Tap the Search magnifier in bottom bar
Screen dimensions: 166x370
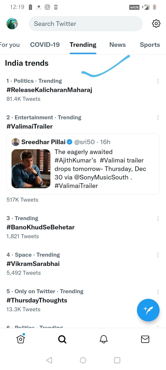click(x=62, y=339)
